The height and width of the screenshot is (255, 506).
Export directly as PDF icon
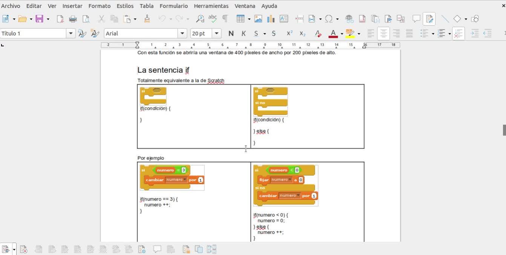(x=60, y=19)
